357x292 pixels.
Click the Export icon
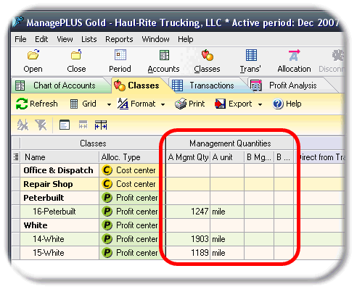point(220,104)
